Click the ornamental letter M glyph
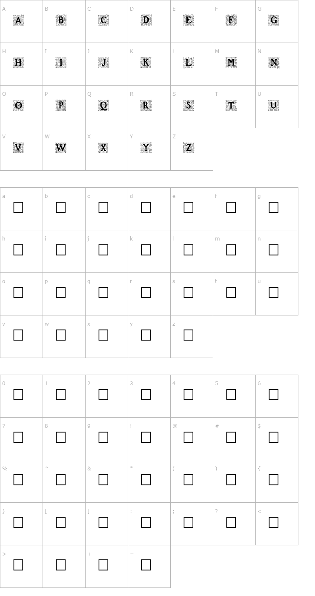 coord(231,63)
